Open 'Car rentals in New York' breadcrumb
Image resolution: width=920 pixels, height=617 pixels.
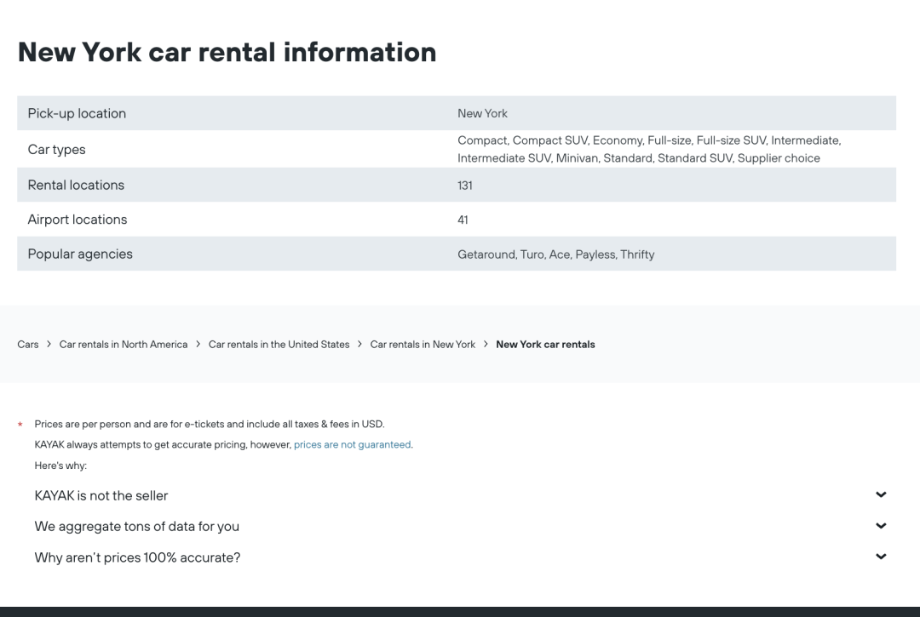423,345
